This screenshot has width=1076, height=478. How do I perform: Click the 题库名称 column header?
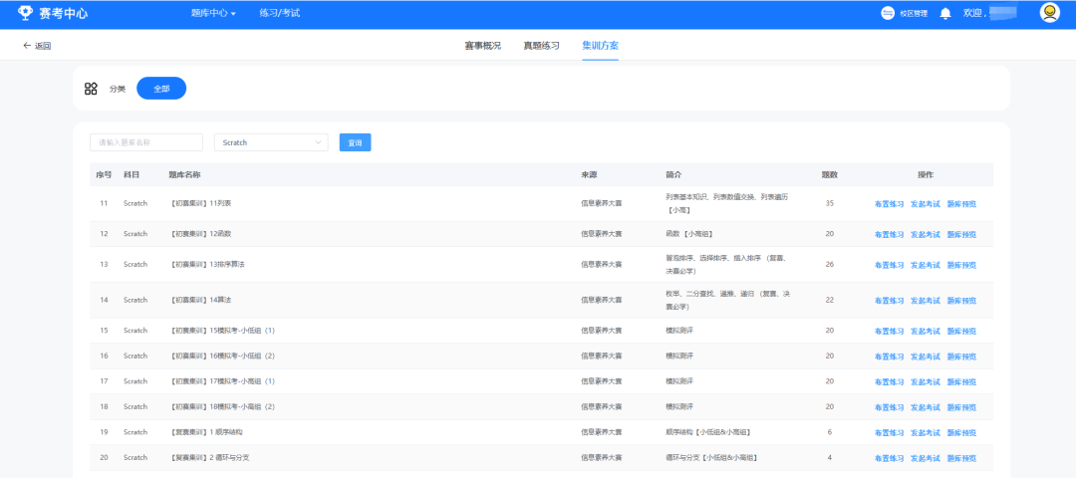(184, 175)
